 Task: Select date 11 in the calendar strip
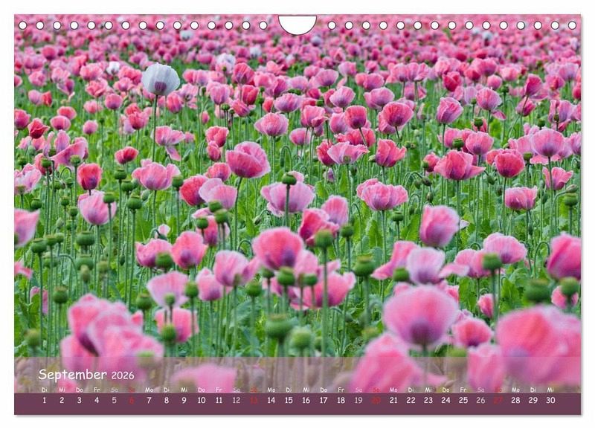point(219,400)
